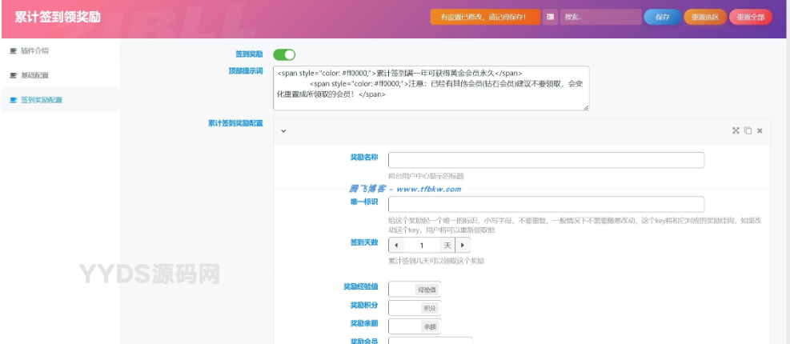Select the 签到奖励配置 tab
The image size is (790, 344).
(42, 100)
